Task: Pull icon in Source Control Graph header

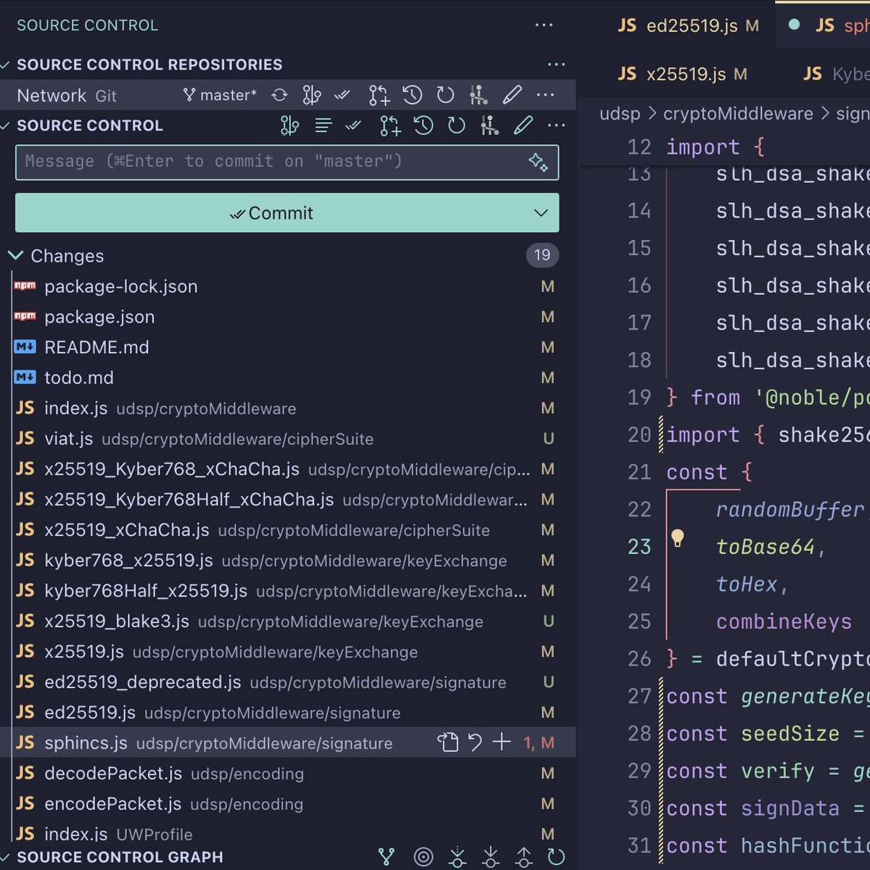Action: tap(491, 858)
